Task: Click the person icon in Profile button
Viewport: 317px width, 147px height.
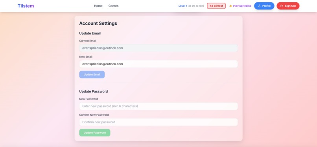Action: 260,6
